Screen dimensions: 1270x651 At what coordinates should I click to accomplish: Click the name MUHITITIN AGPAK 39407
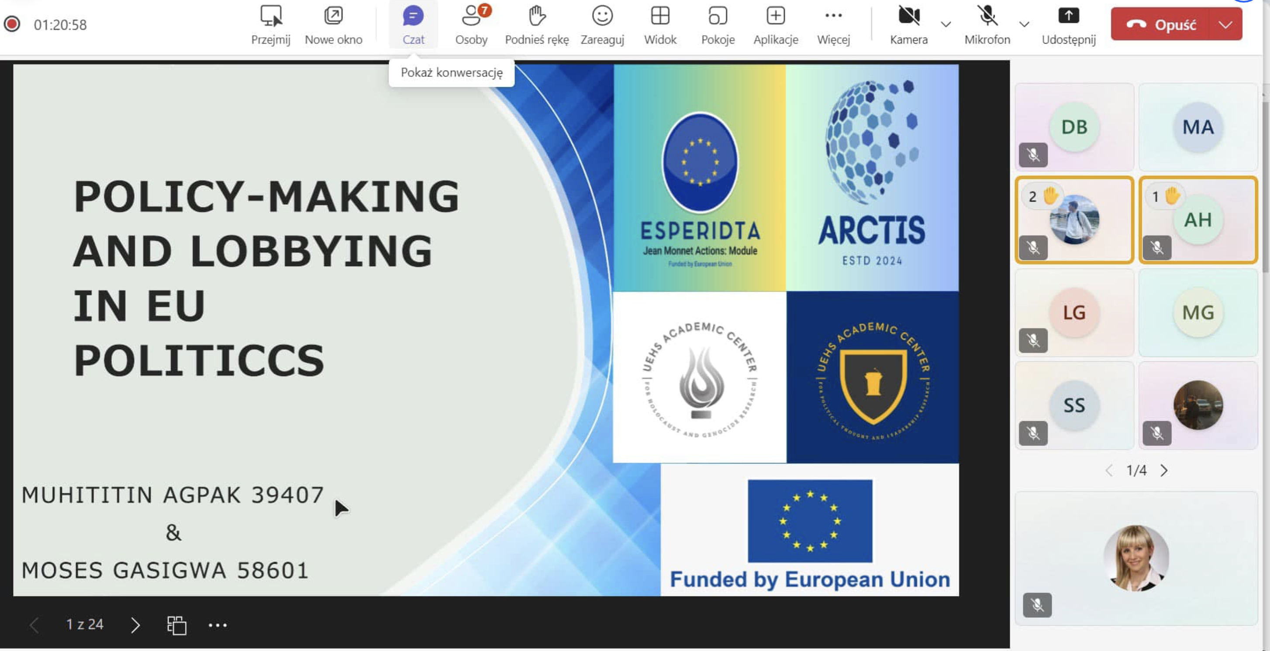click(x=173, y=495)
